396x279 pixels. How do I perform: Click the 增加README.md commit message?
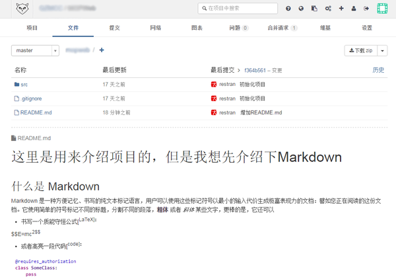[x=261, y=112]
